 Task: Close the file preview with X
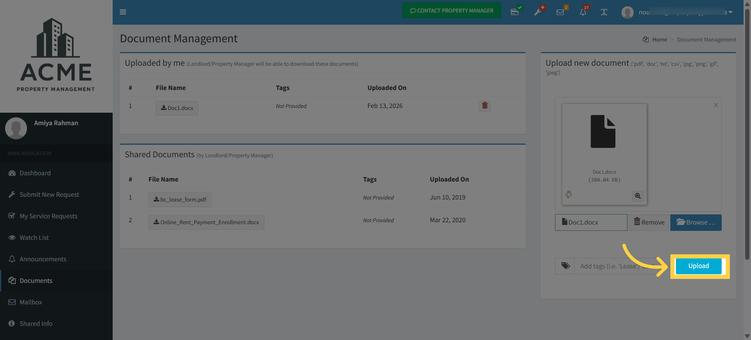716,105
